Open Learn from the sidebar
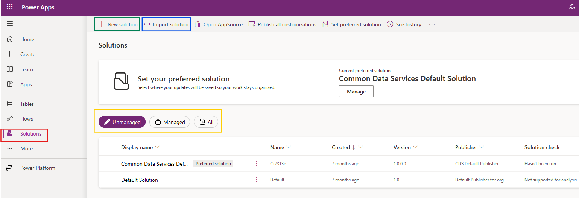Image resolution: width=579 pixels, height=198 pixels. [27, 69]
